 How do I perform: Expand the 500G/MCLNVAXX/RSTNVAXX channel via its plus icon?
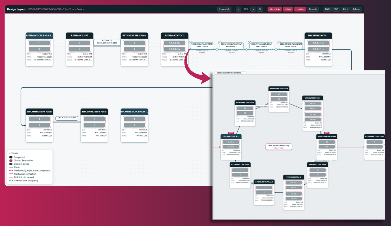pos(190,43)
